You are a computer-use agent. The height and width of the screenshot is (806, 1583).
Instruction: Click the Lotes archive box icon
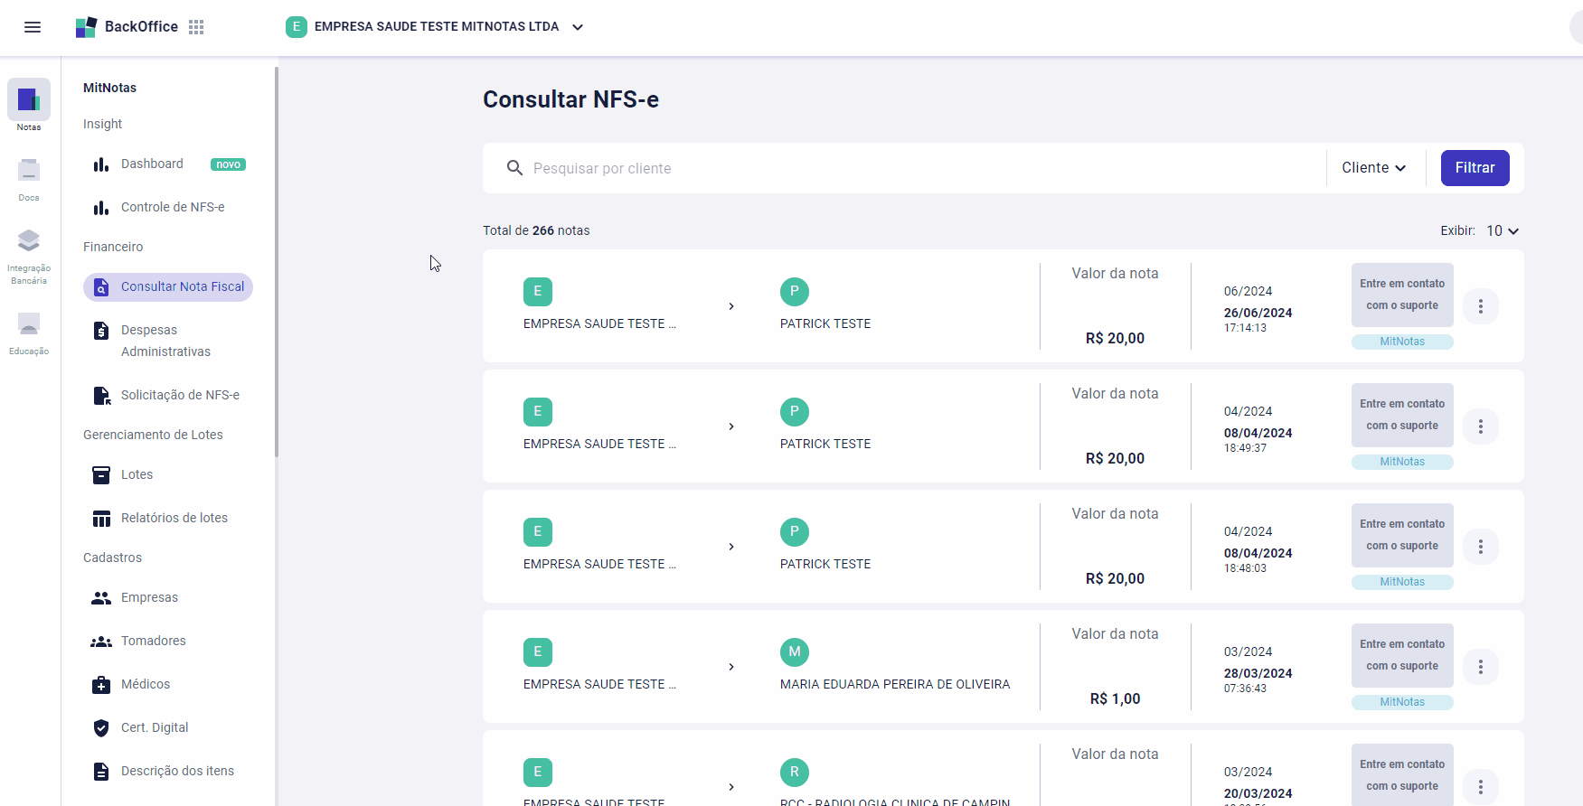[101, 475]
